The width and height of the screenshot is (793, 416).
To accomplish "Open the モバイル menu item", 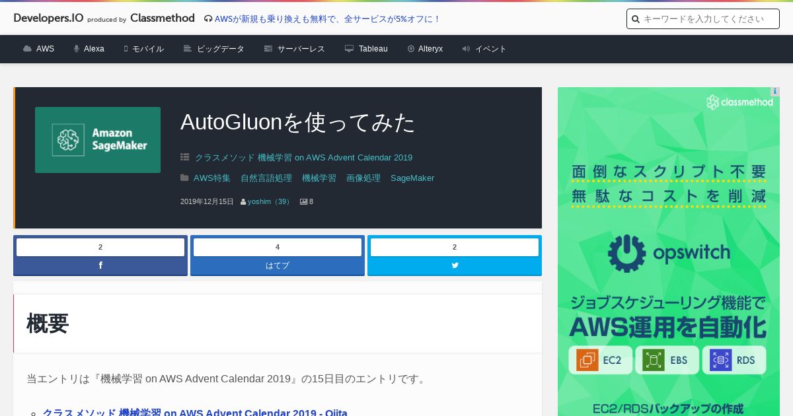I will pyautogui.click(x=148, y=49).
